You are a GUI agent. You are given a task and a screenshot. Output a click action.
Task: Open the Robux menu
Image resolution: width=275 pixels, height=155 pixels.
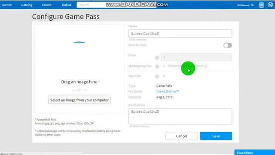point(67,5)
